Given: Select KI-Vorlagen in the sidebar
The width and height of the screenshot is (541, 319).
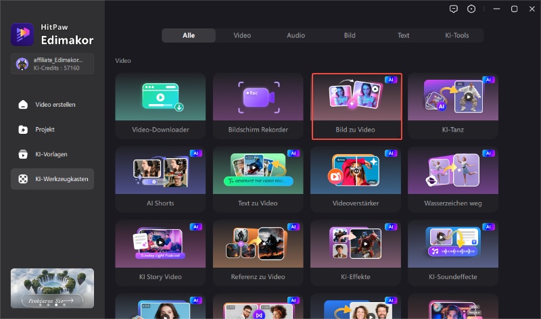Looking at the screenshot, I should point(52,154).
